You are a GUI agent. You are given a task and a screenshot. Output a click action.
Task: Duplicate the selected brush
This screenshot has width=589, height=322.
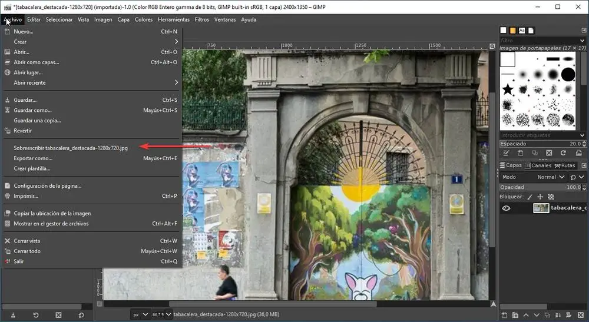pos(535,153)
